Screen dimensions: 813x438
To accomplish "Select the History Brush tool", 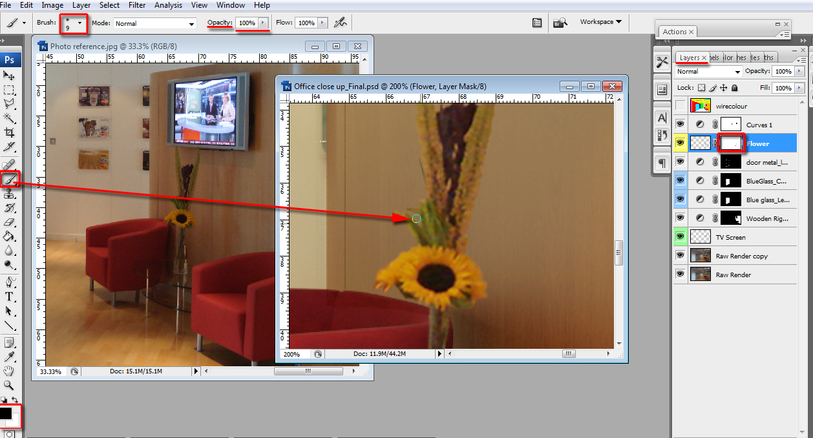I will [x=10, y=207].
